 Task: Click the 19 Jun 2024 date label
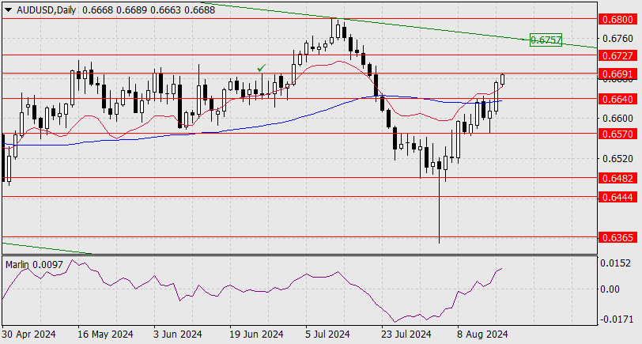coord(255,335)
